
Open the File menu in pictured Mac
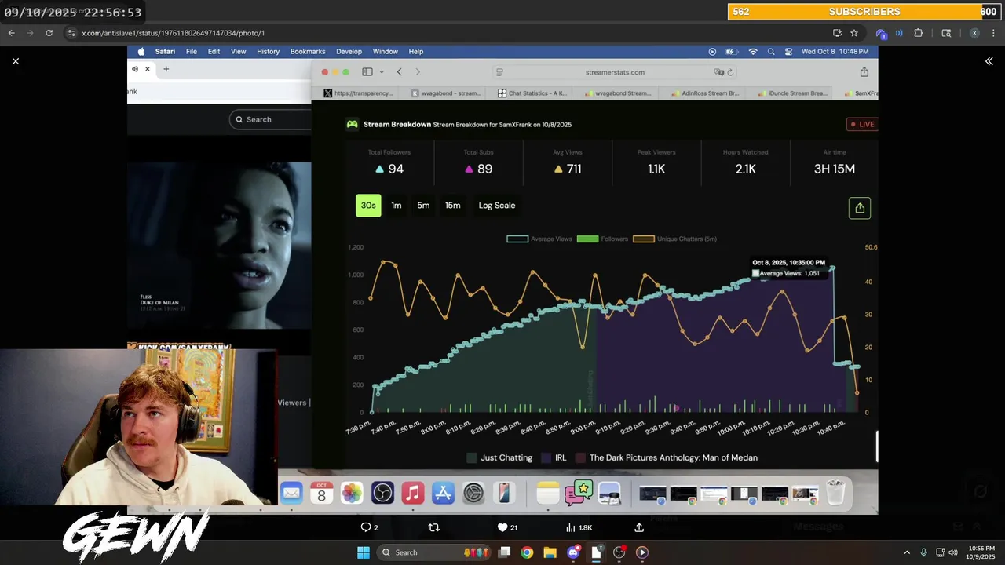192,52
